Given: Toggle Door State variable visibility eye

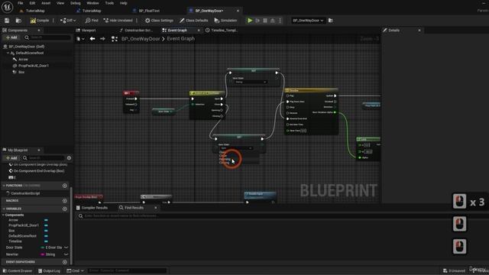Looking at the screenshot, I should (66, 247).
